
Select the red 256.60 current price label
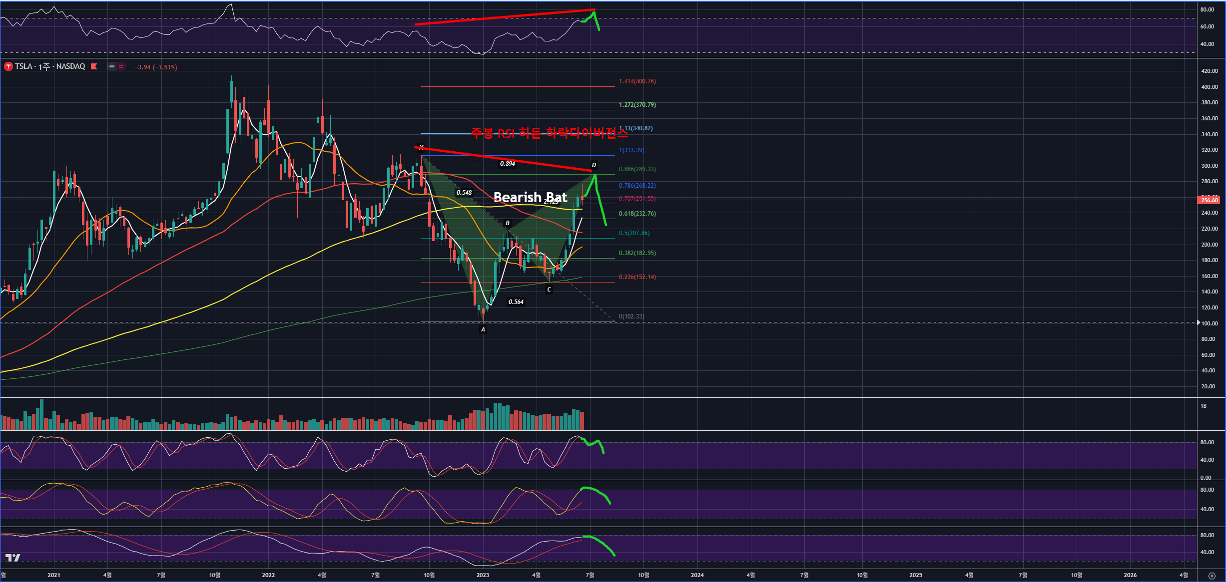1209,200
